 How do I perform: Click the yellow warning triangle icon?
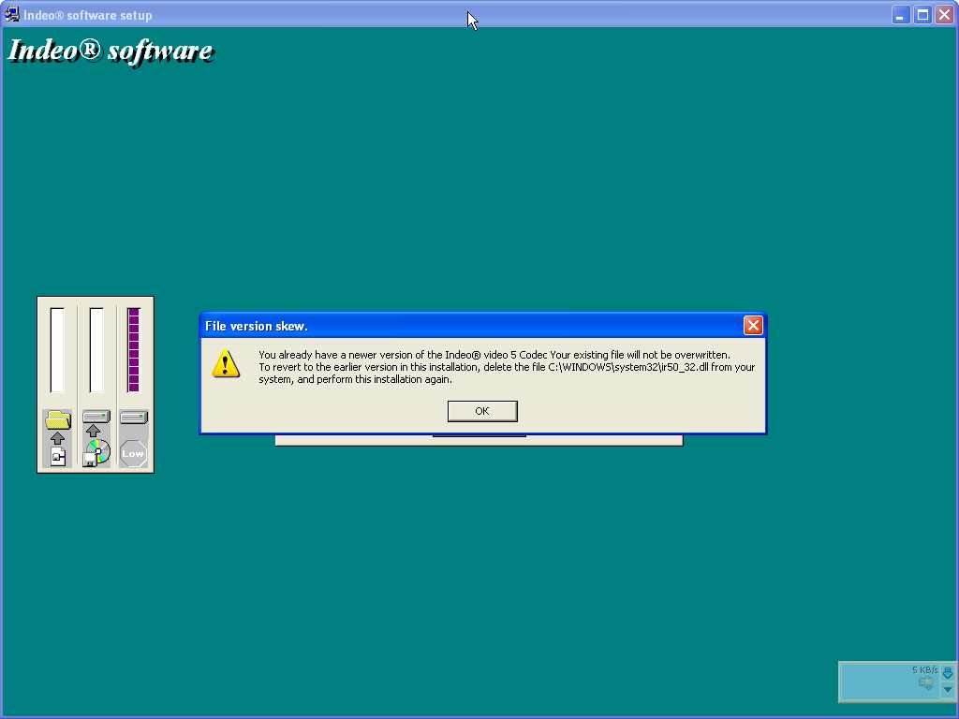click(226, 364)
